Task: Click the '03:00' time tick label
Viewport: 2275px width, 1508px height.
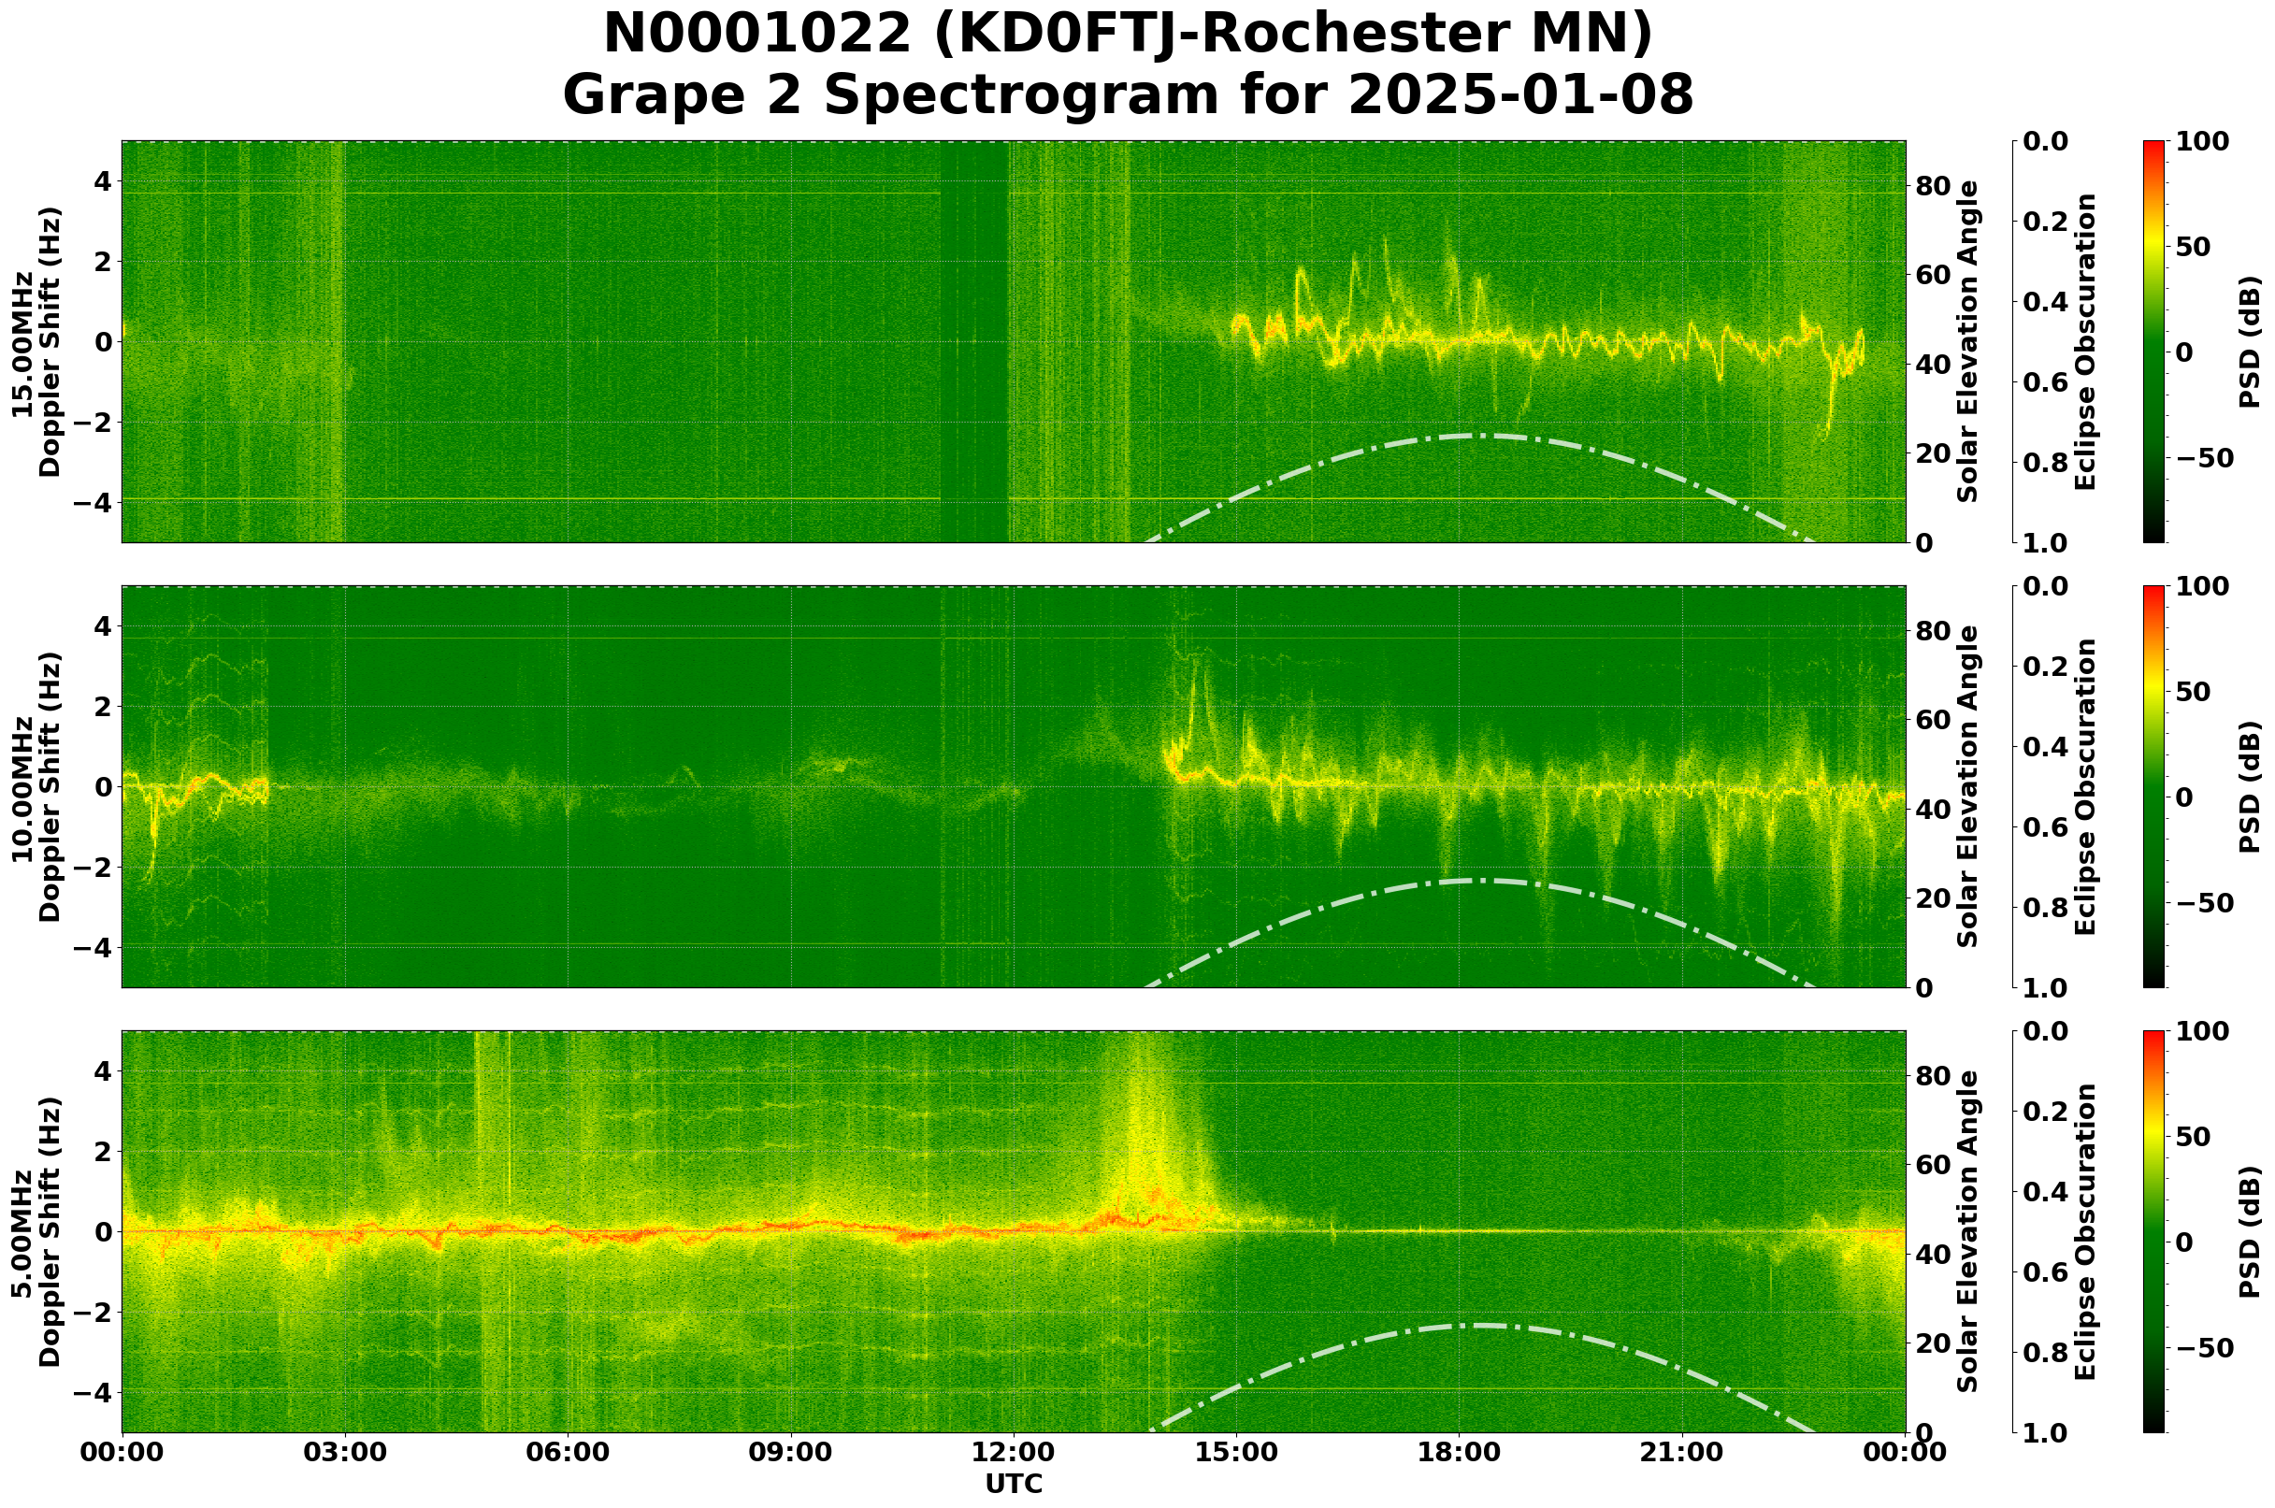Action: coord(344,1453)
